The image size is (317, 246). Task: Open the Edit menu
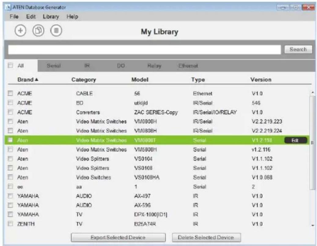tap(31, 16)
